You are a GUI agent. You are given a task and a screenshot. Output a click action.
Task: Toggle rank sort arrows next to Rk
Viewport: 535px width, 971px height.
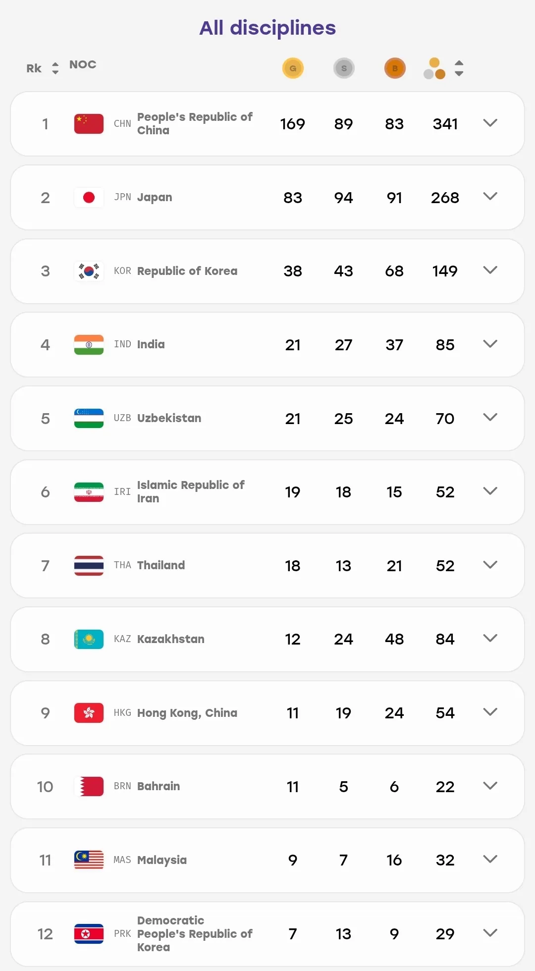(55, 68)
